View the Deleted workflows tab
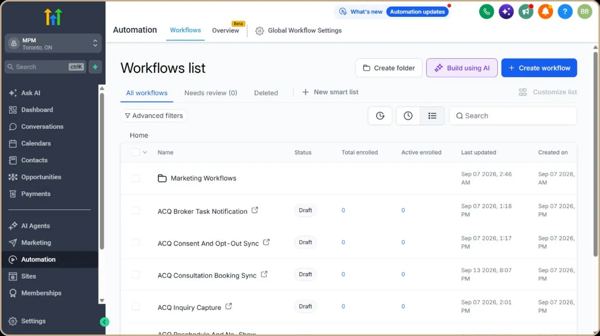The image size is (600, 336). click(266, 93)
